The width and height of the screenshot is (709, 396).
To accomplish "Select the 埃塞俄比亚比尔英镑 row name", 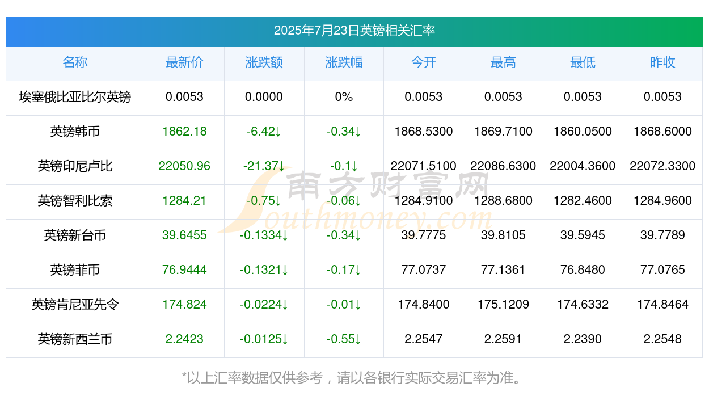I will point(75,97).
